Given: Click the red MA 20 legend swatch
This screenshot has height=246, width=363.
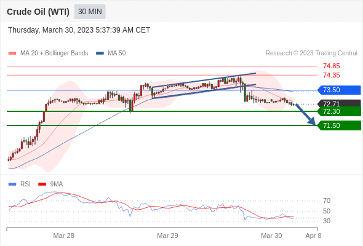Looking at the screenshot, I should click(x=12, y=54).
